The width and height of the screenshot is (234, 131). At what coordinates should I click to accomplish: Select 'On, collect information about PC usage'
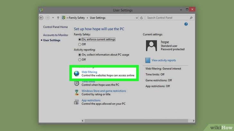click(79, 55)
